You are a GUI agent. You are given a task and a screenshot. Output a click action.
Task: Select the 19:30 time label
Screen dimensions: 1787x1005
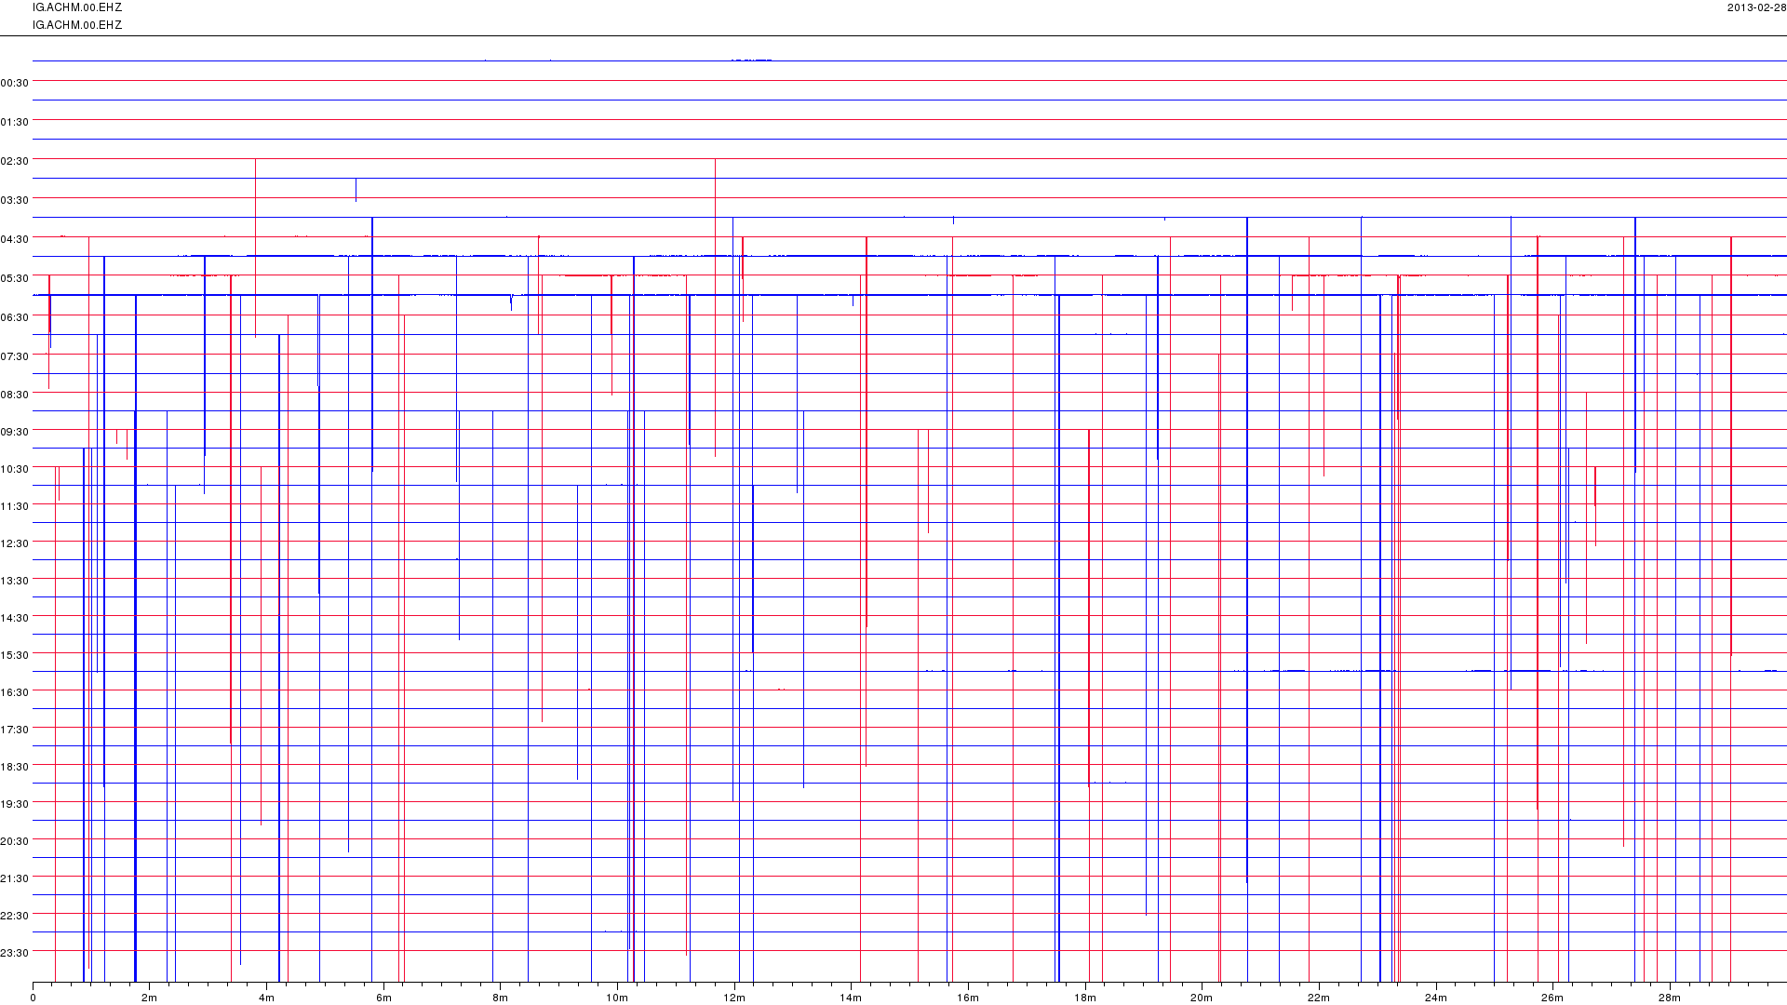click(x=15, y=804)
